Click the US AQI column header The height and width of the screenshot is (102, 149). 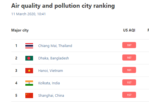click(129, 30)
